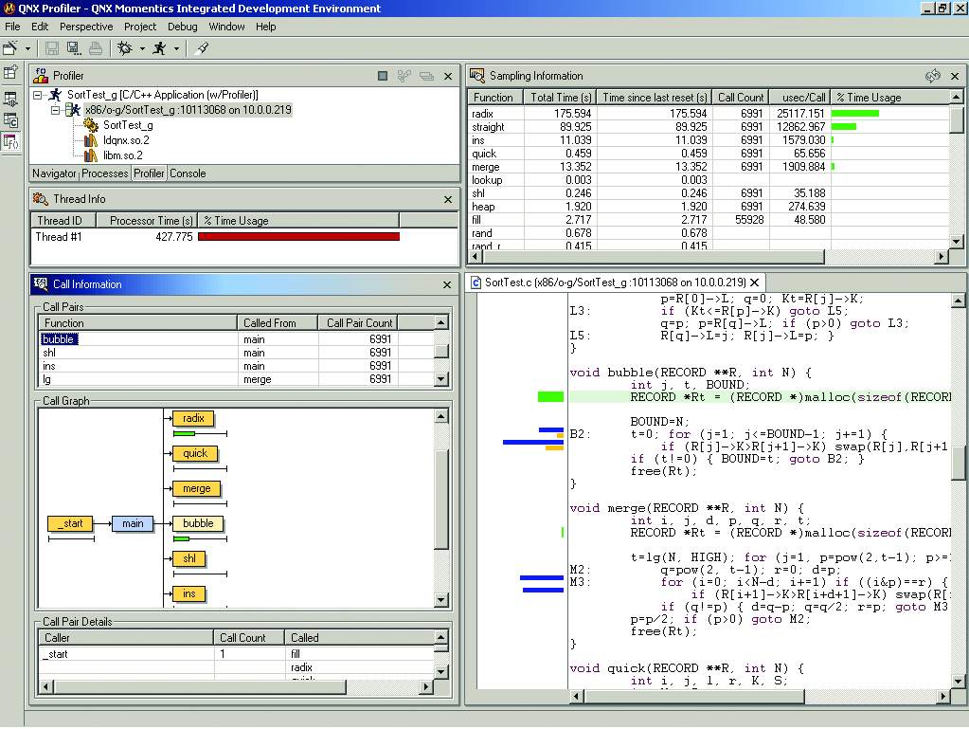Sort by Call Count column in Sampling Information
969x729 pixels.
[x=741, y=98]
